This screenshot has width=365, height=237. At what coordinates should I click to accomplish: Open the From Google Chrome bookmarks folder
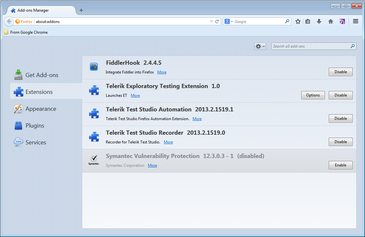click(x=26, y=32)
